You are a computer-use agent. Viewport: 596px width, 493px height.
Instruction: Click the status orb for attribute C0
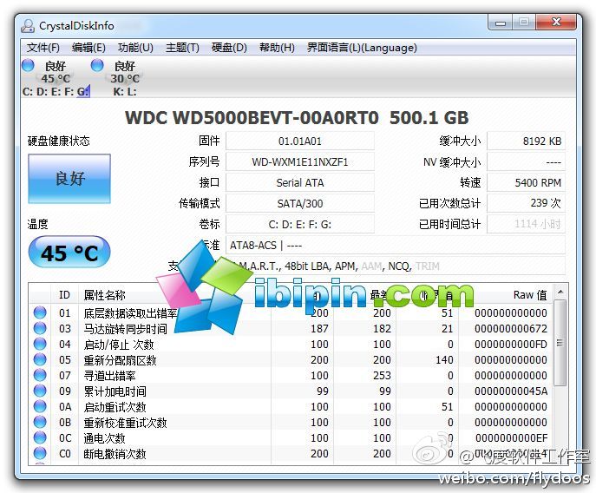click(40, 453)
